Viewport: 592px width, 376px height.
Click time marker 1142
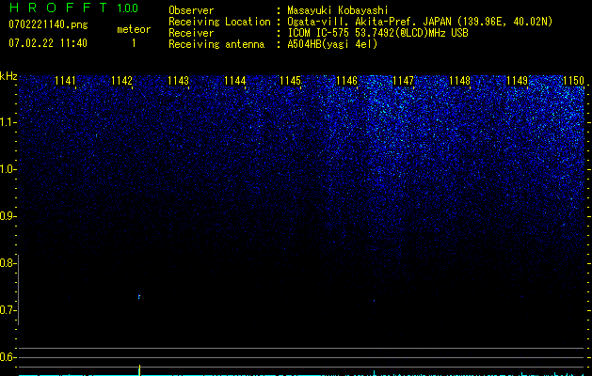click(x=122, y=81)
